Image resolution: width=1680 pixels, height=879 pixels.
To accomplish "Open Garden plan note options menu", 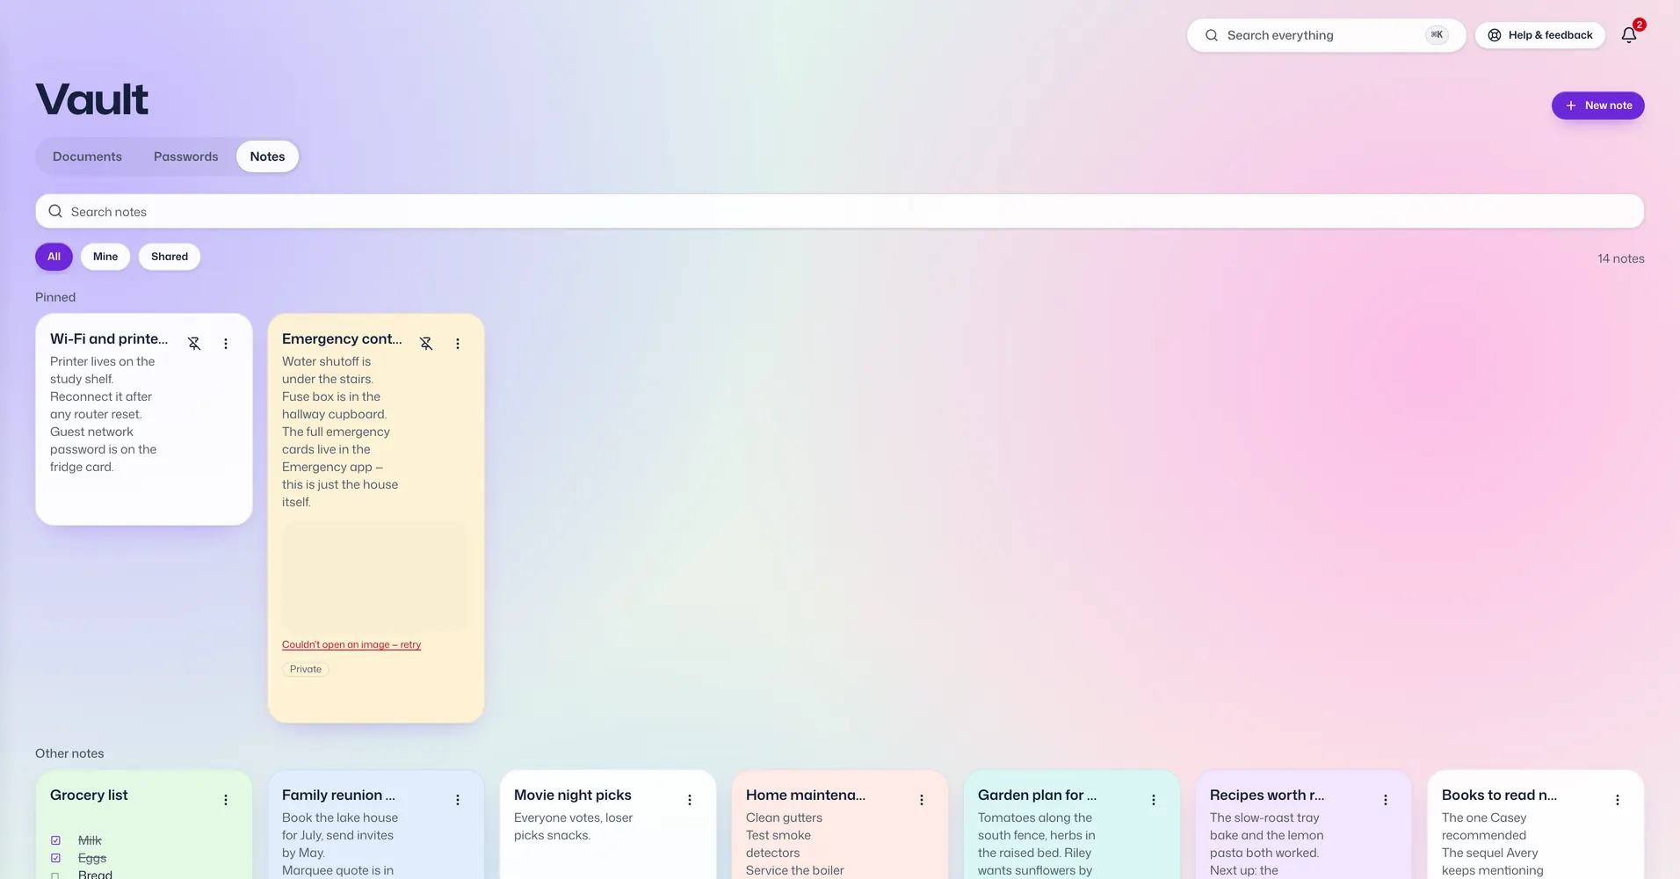I will (x=1154, y=800).
